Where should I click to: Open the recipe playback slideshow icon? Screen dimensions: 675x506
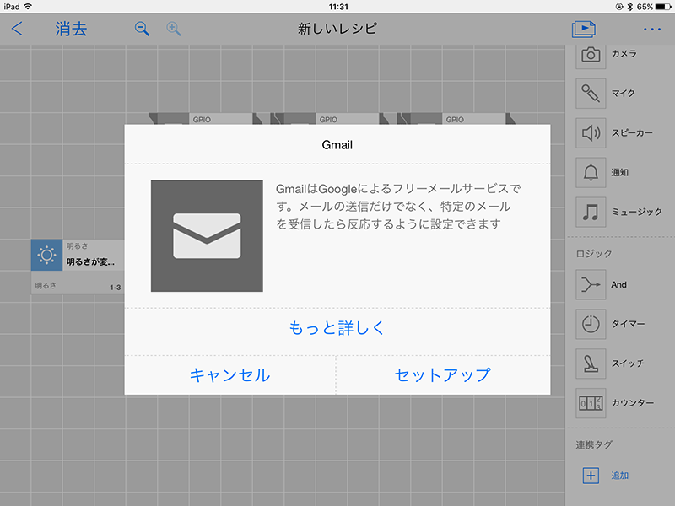pyautogui.click(x=583, y=29)
